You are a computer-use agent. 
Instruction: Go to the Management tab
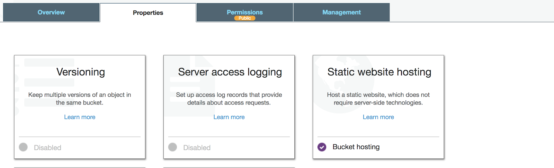341,12
